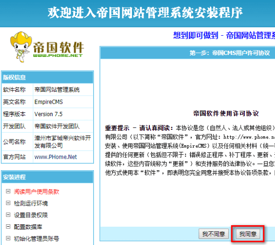This screenshot has width=275, height=245.
Task: Click the Version 7.5 cell
Action: (x=63, y=114)
